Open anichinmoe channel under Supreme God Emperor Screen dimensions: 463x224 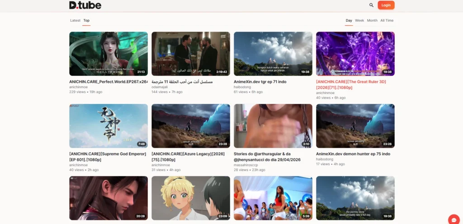tap(78, 165)
